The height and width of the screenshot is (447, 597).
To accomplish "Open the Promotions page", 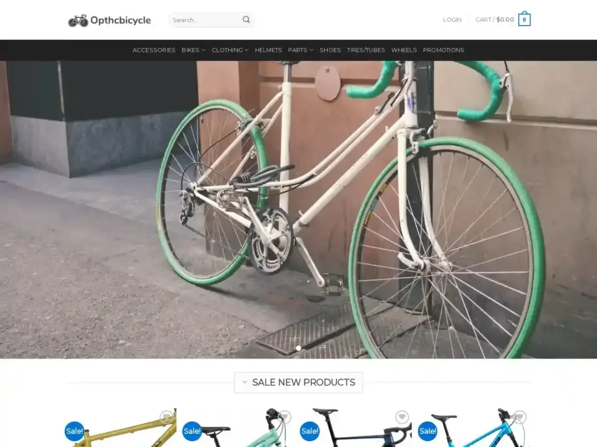I will pos(443,50).
